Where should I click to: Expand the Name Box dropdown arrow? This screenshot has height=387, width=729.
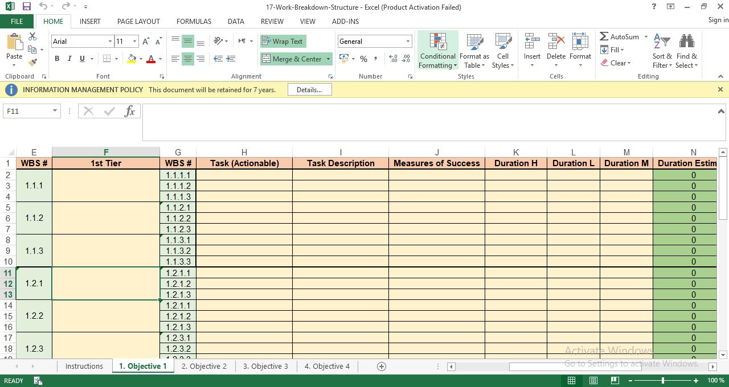tap(55, 111)
